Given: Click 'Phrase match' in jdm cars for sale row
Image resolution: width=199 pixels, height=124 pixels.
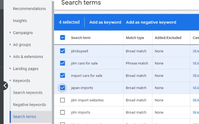Looking at the screenshot, I should (x=137, y=63).
